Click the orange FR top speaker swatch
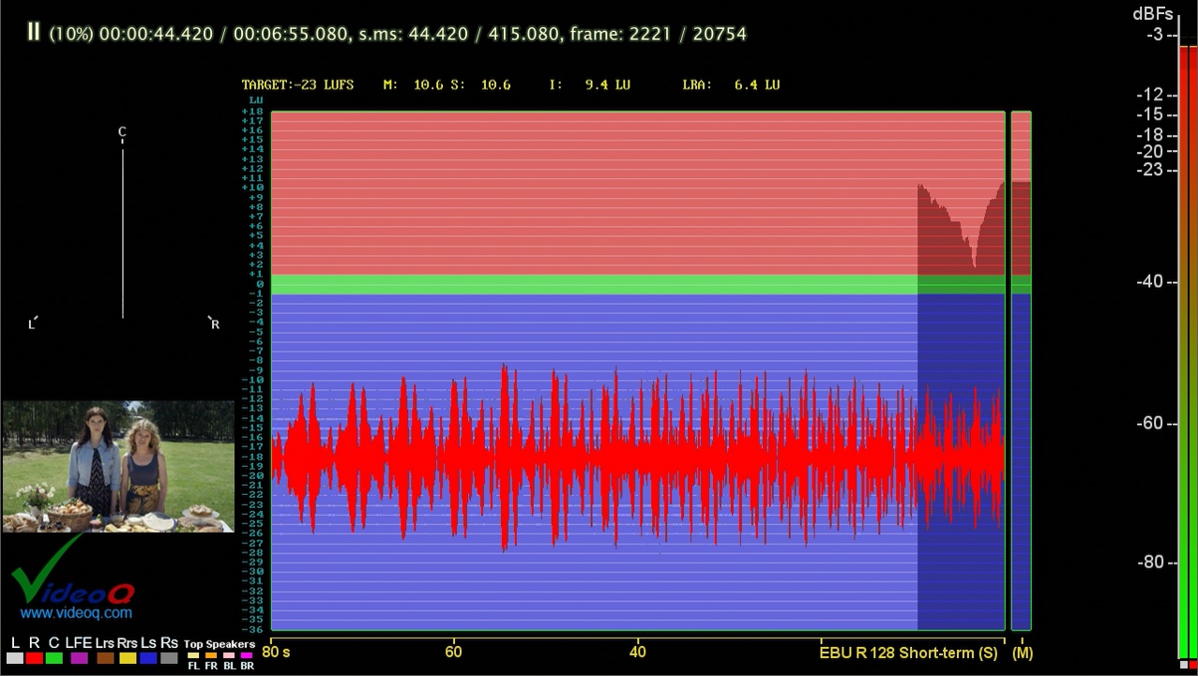The height and width of the screenshot is (676, 1198). coord(211,655)
